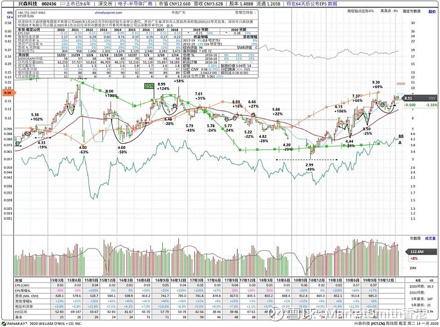Open the 固定对数图 scale option

[x=411, y=11]
